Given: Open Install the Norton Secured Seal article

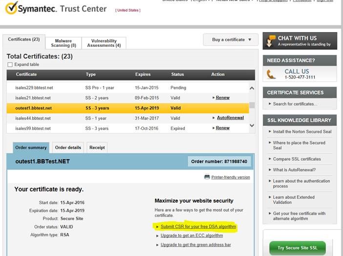Looking at the screenshot, I should coord(302,132).
